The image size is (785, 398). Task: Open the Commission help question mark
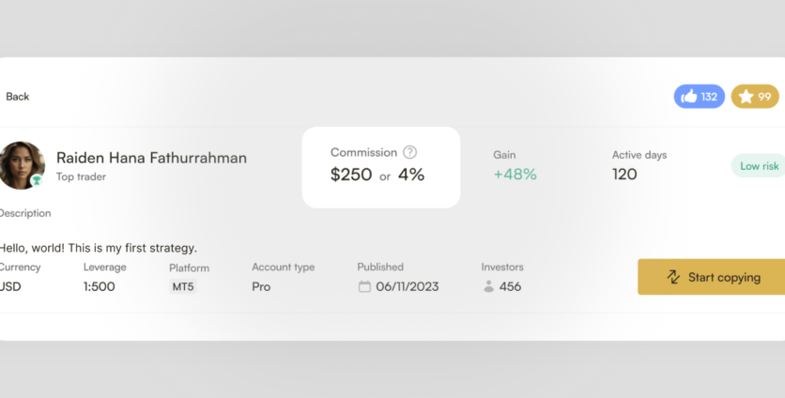pos(409,152)
